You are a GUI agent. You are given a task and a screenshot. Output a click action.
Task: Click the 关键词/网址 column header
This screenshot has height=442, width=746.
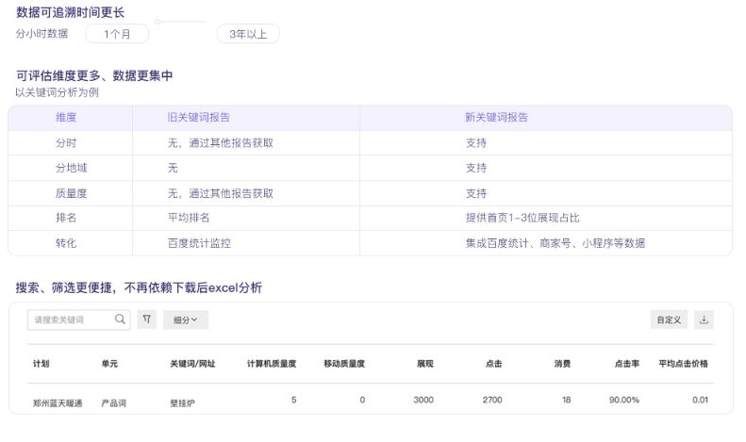click(x=192, y=364)
